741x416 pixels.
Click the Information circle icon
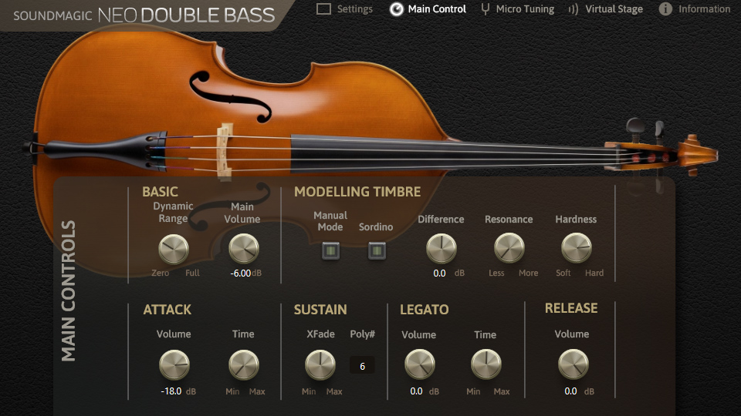click(665, 9)
